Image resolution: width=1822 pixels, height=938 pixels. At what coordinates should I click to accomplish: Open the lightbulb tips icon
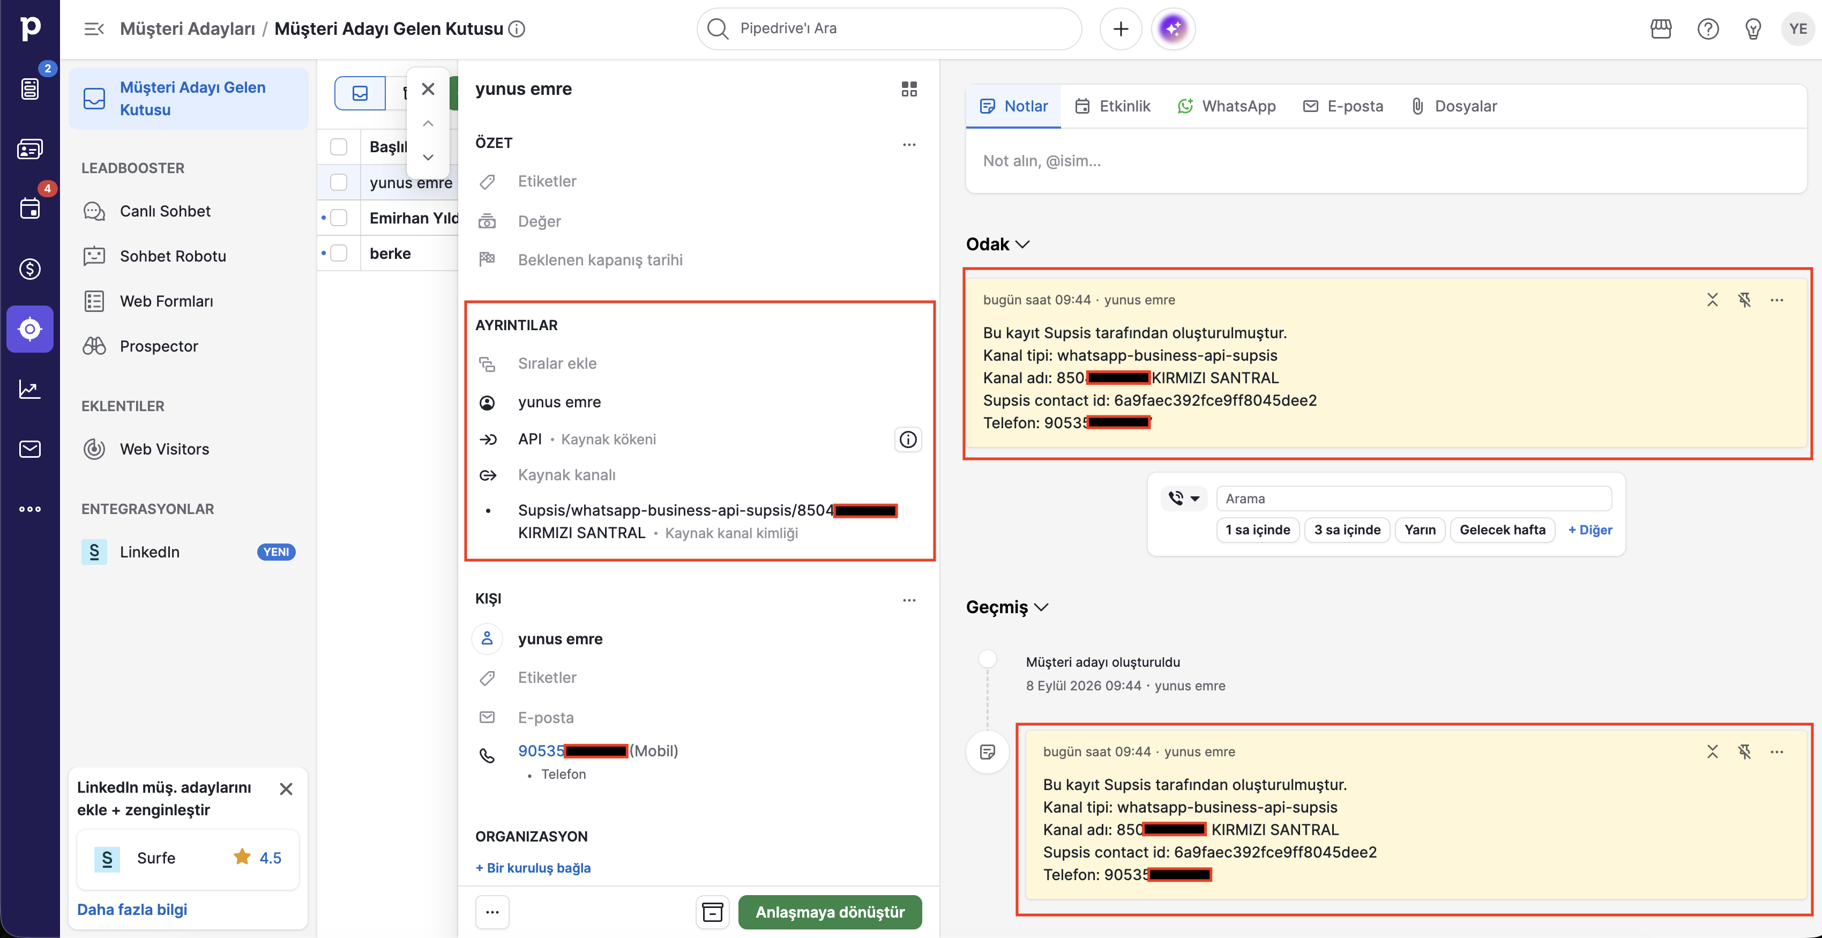(1753, 29)
